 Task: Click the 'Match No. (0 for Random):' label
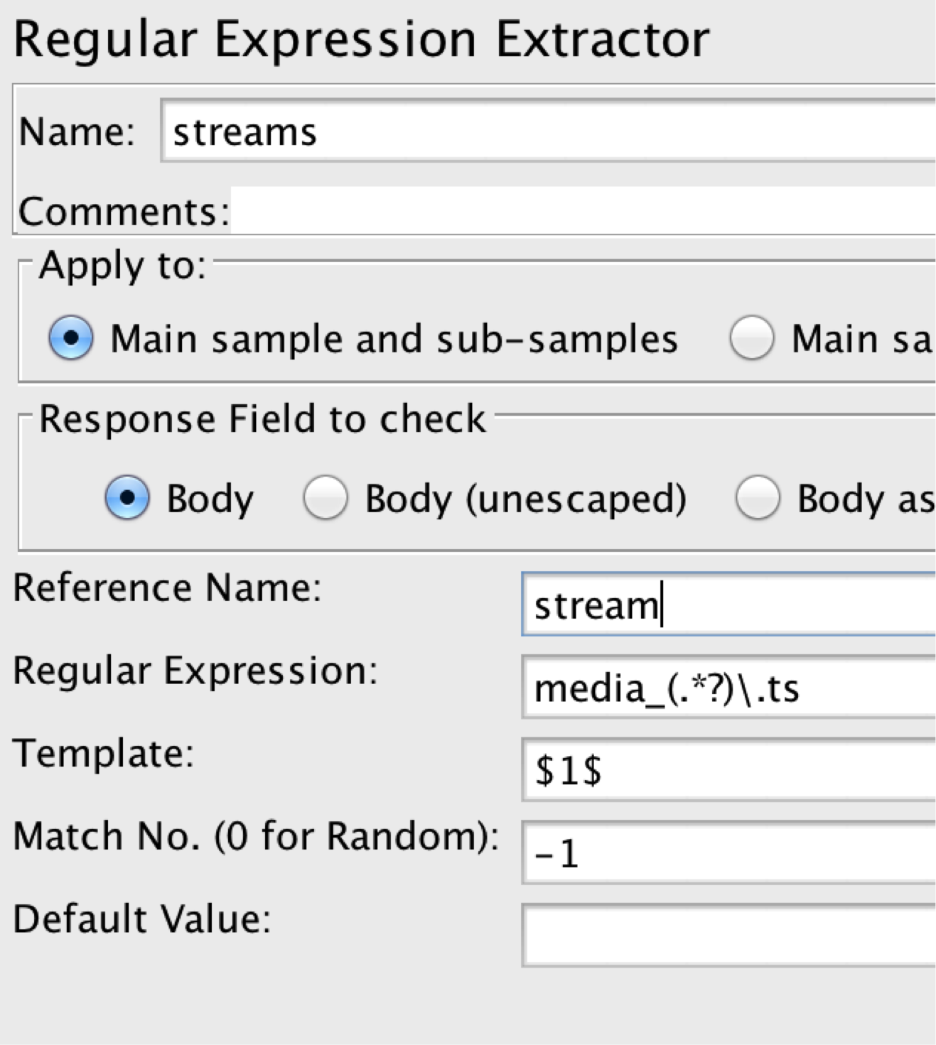coord(256,836)
